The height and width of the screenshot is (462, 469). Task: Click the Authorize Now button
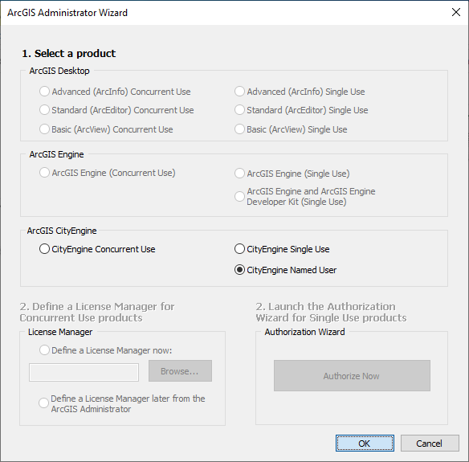pos(352,376)
